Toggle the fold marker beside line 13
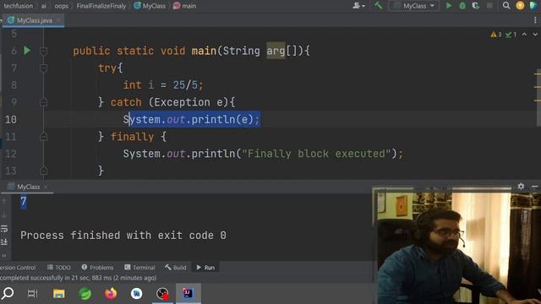Viewport: 541px width, 304px height. [x=43, y=171]
